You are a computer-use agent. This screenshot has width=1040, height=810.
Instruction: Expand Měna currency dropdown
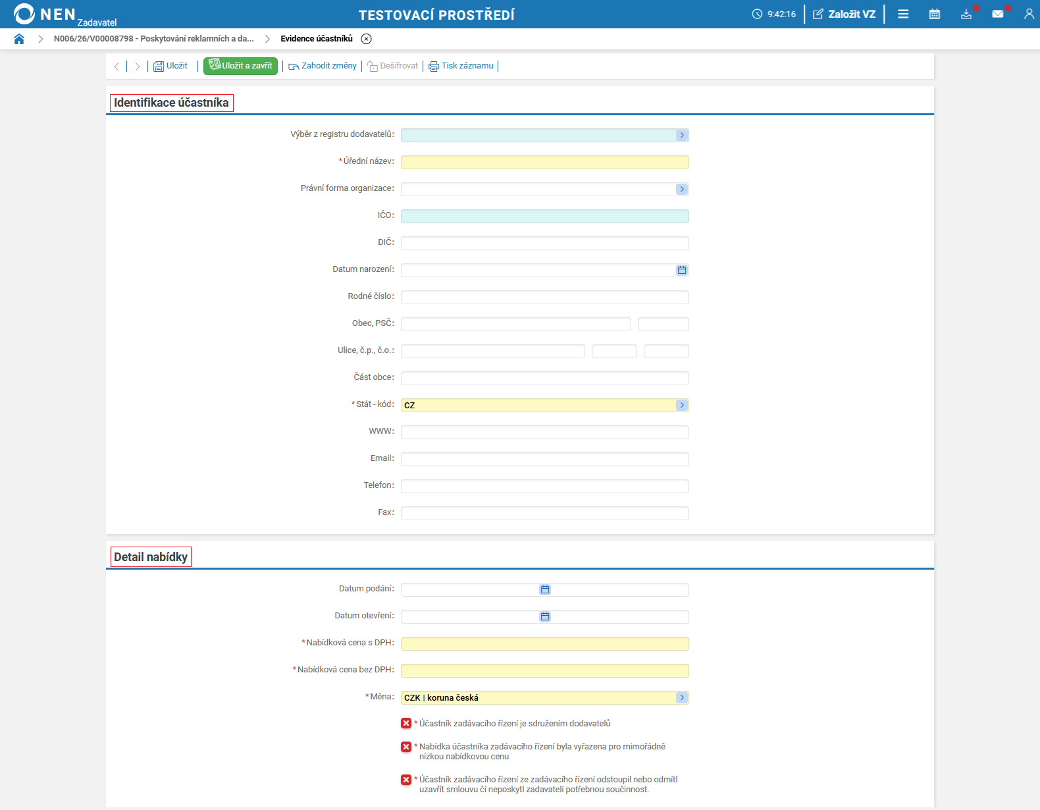[682, 697]
